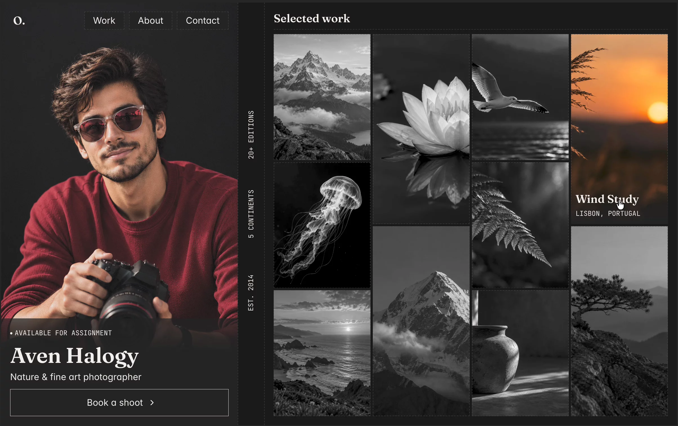
Task: Open the coastal sunset seascape photo
Action: [322, 353]
